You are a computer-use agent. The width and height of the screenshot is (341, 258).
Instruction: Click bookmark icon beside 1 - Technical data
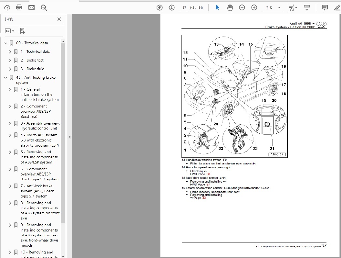[x=16, y=52]
